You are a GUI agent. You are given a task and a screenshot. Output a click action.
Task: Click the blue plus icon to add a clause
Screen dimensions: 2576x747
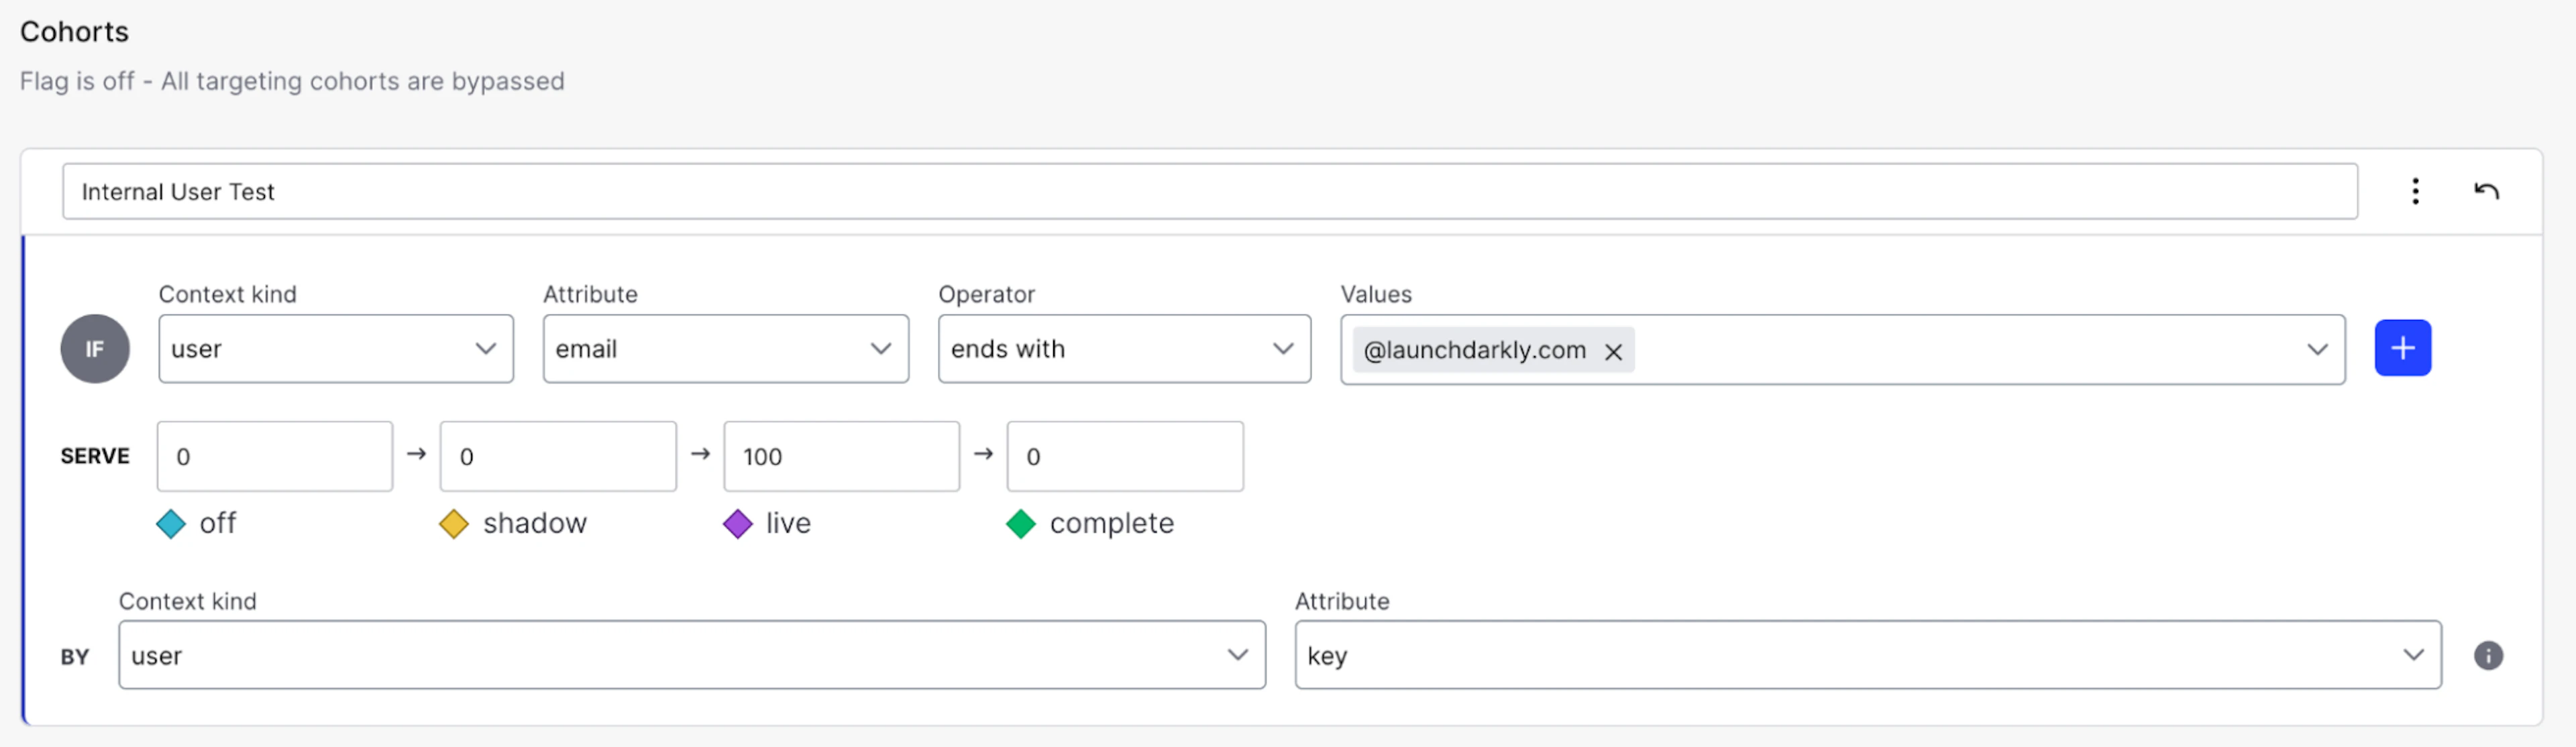(x=2403, y=348)
